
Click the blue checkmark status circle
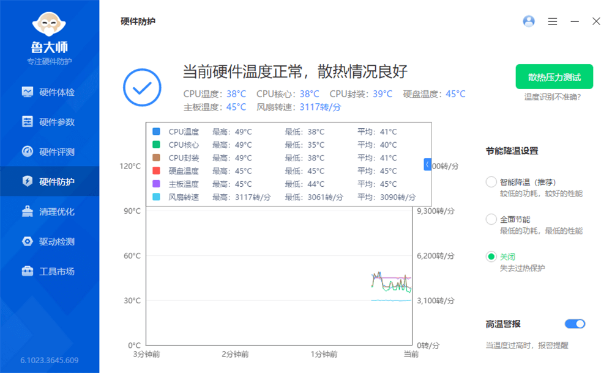pyautogui.click(x=141, y=87)
